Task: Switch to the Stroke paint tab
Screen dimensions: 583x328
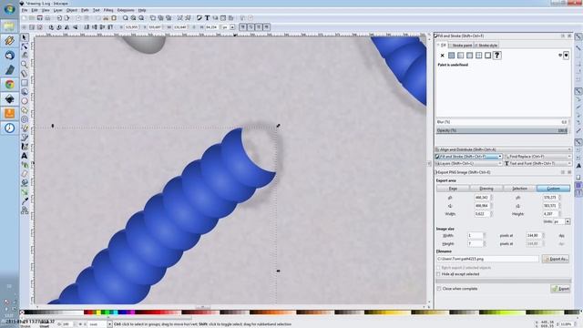Action: [462, 46]
